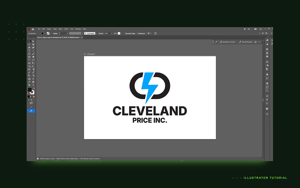Screen dimensions: 300x188
Task: Select the logo document tab
Action: point(58,37)
